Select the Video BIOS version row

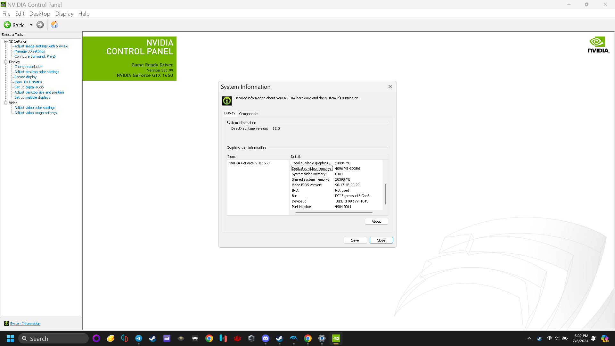337,185
